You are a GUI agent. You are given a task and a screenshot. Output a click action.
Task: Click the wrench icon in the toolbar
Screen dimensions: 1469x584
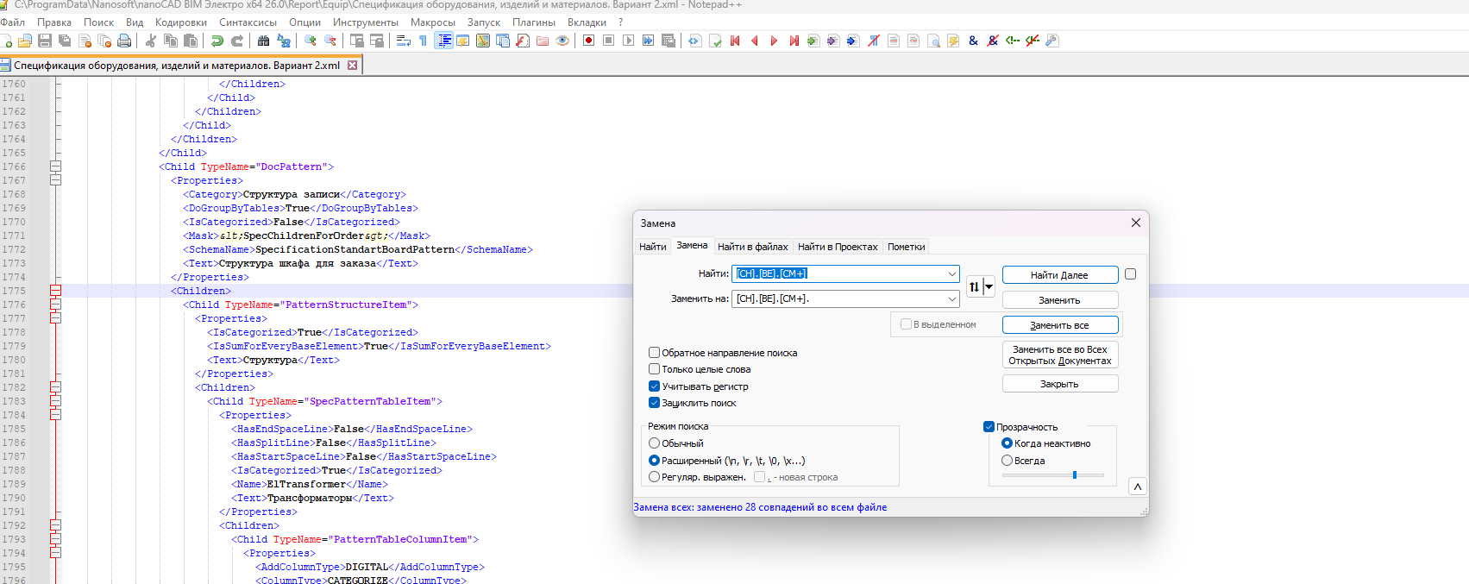click(1052, 41)
